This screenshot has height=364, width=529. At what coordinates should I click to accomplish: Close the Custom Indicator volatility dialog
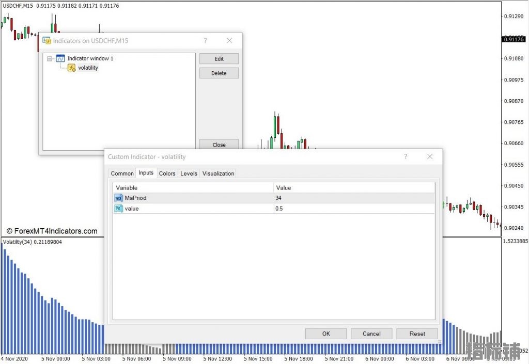430,156
